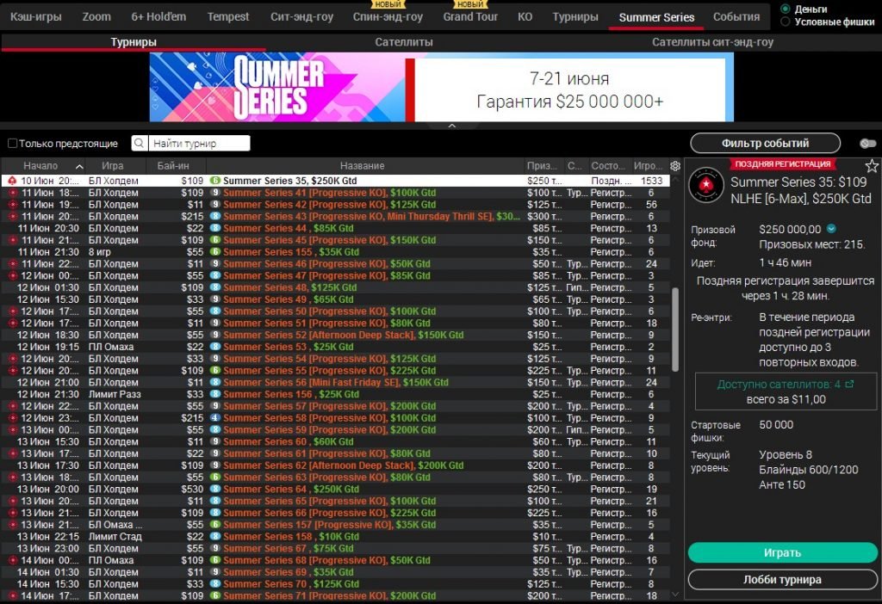Screen dimensions: 882x604
Task: Click the magnifier icon in the tournament search field
Action: click(138, 142)
